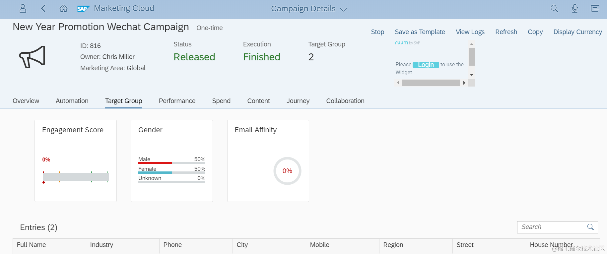Screen dimensions: 607x254
Task: Click the widget scroll left arrow
Action: 398,83
